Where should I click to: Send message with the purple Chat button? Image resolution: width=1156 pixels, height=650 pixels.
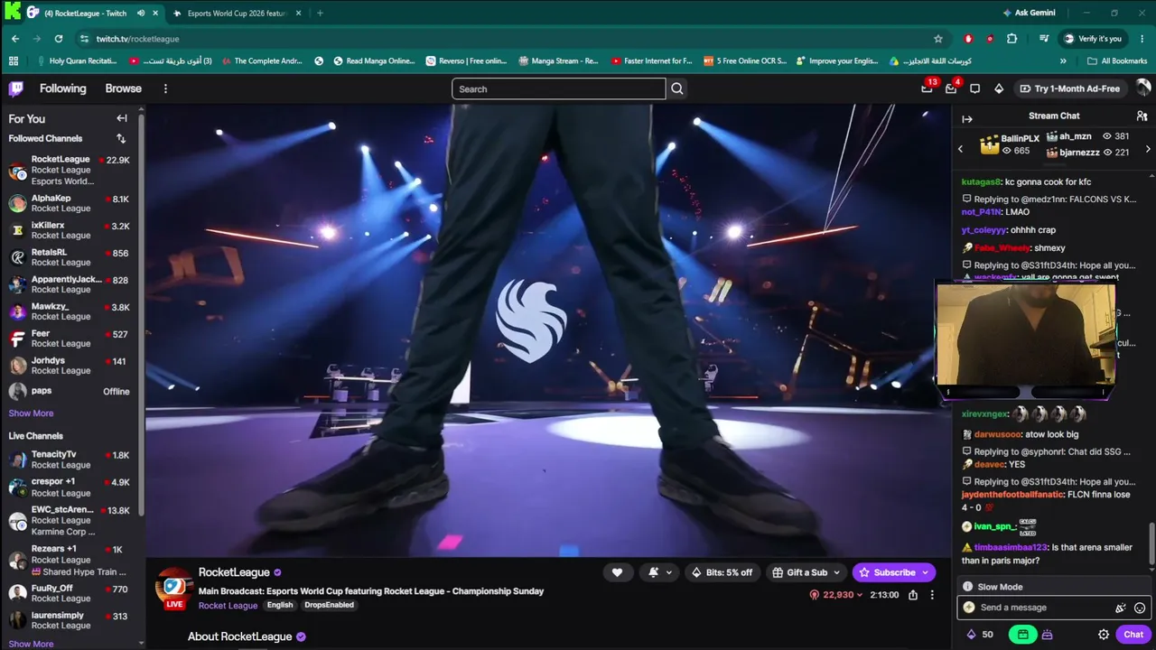[x=1133, y=635]
